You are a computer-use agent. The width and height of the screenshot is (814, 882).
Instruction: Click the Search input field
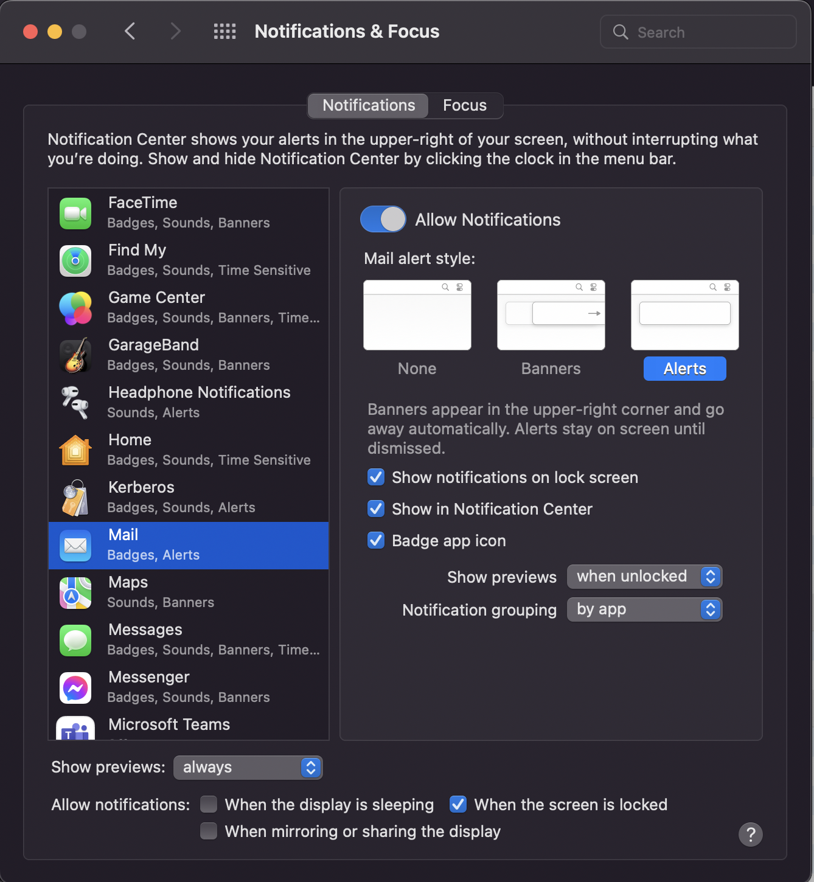[x=698, y=32]
